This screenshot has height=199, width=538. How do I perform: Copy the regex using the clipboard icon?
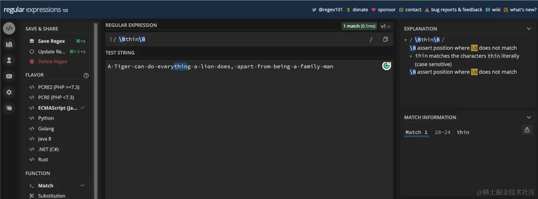click(386, 39)
